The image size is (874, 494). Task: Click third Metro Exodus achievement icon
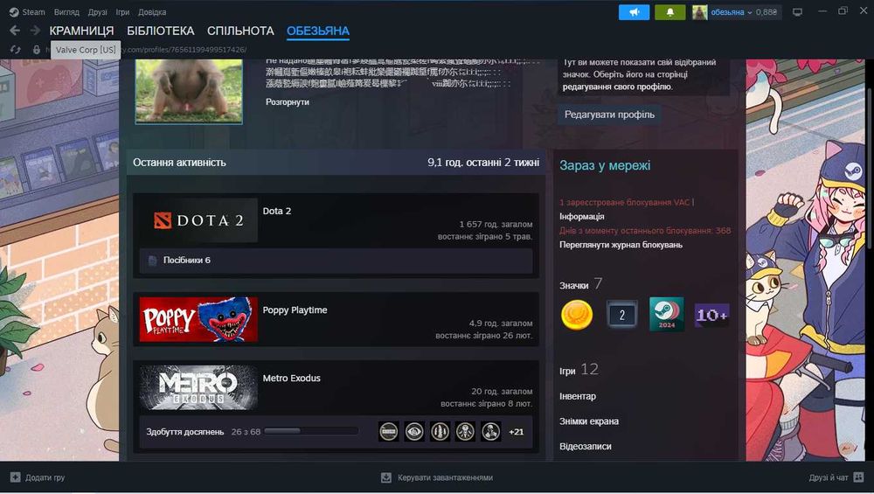[440, 431]
